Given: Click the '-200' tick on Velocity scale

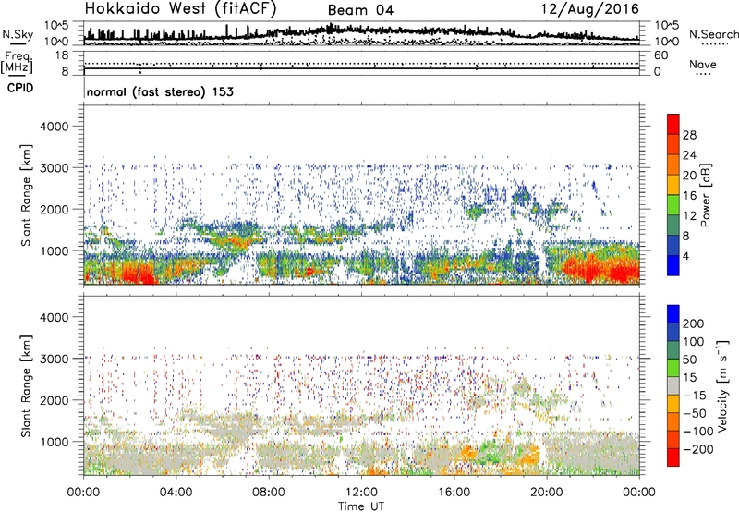Looking at the screenshot, I should (x=697, y=449).
